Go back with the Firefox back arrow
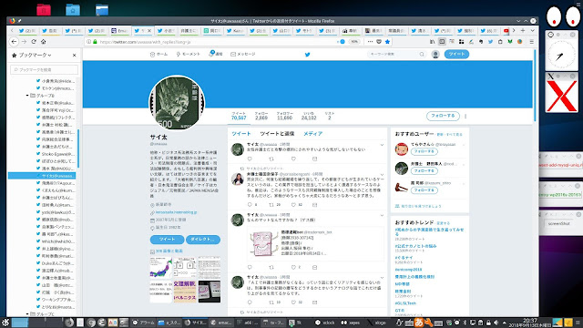 point(15,42)
